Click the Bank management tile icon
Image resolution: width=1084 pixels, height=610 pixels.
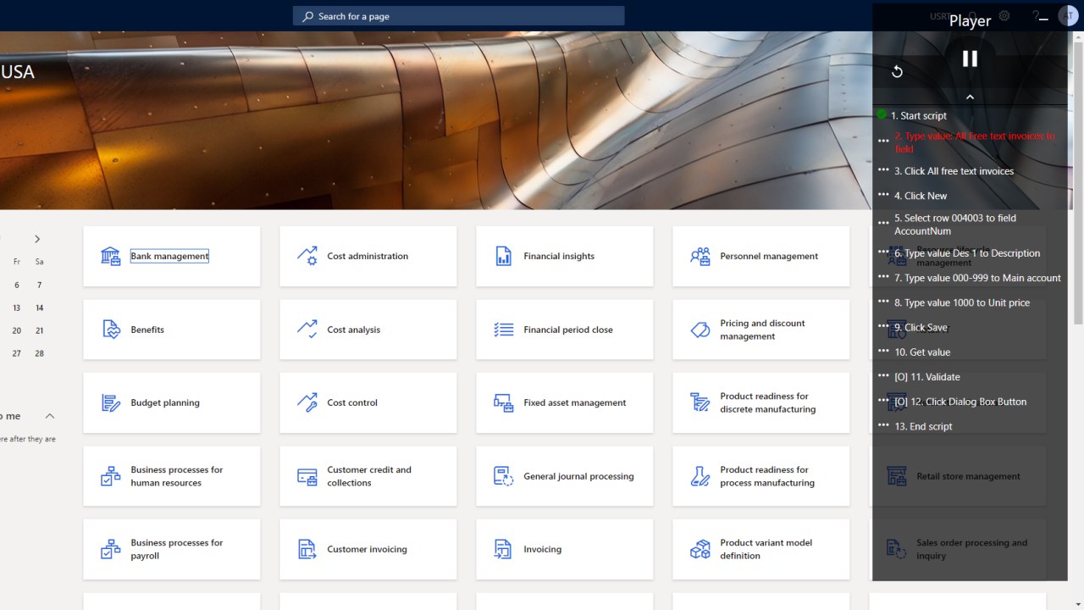click(x=111, y=256)
